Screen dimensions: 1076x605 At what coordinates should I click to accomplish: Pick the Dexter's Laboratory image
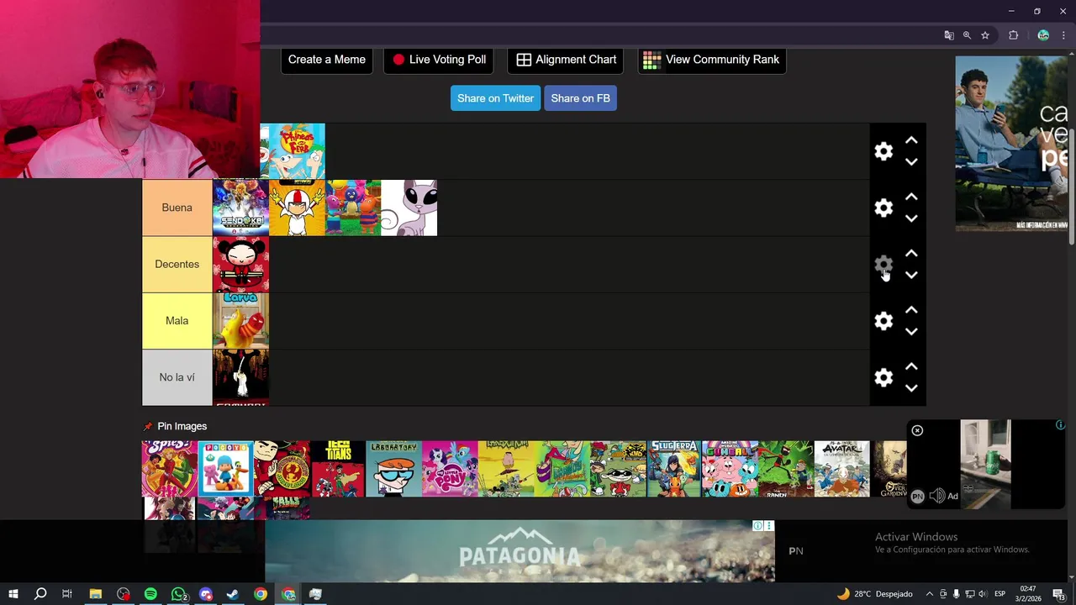(x=393, y=469)
